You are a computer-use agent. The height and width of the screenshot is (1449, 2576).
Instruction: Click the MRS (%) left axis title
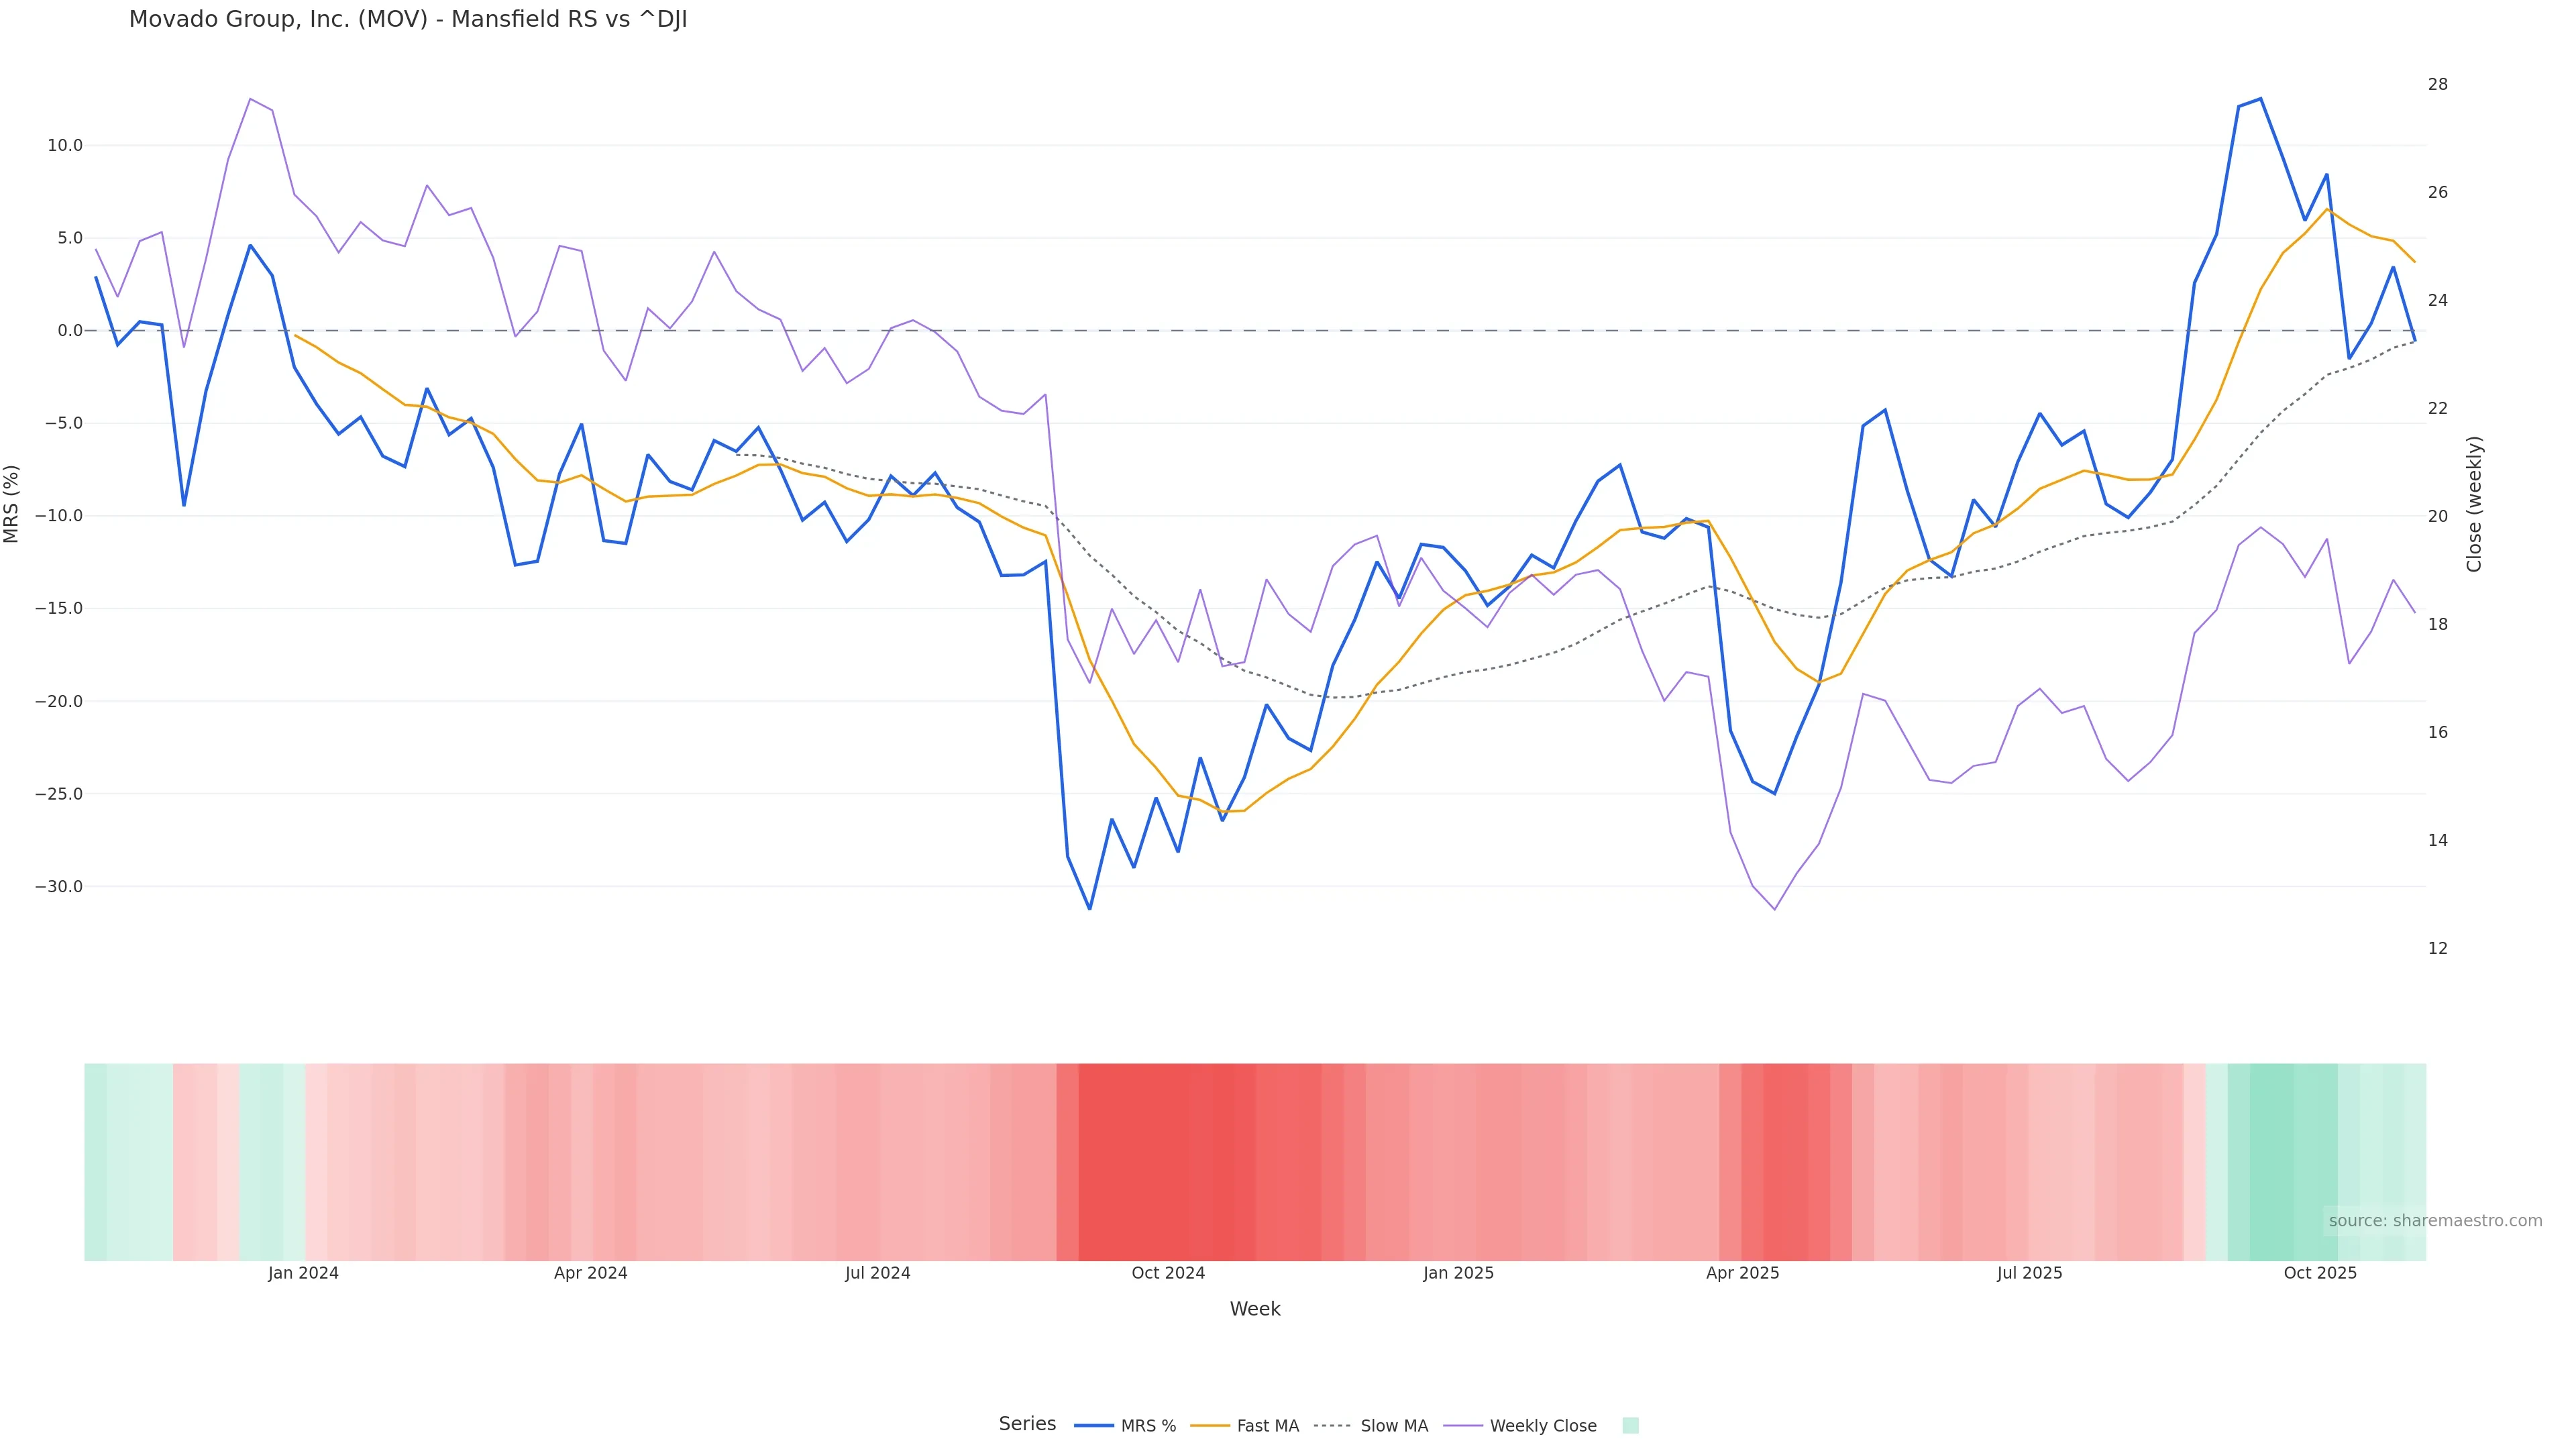pyautogui.click(x=12, y=503)
